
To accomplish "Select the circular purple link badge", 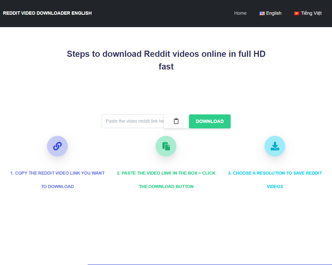I will point(57,146).
